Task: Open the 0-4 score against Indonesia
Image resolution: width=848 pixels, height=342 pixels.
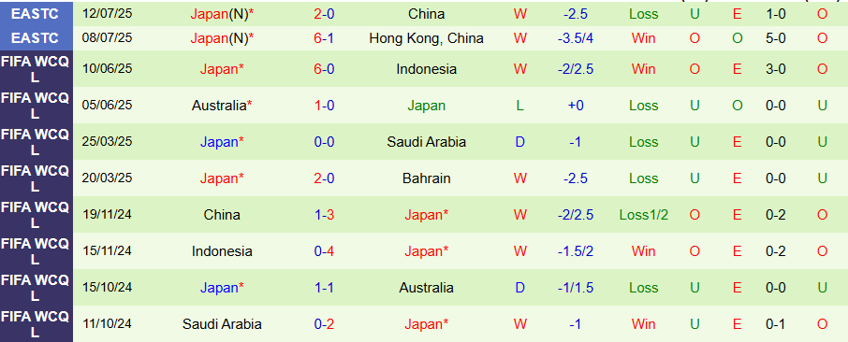Action: click(x=324, y=251)
